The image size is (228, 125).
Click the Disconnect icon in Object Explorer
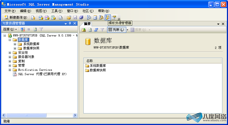[x=23, y=30]
